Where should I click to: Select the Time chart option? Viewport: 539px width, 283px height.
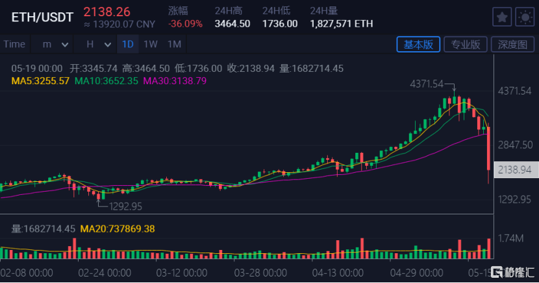pos(14,44)
